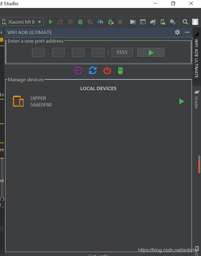Click the user account avatar icon

(x=195, y=22)
